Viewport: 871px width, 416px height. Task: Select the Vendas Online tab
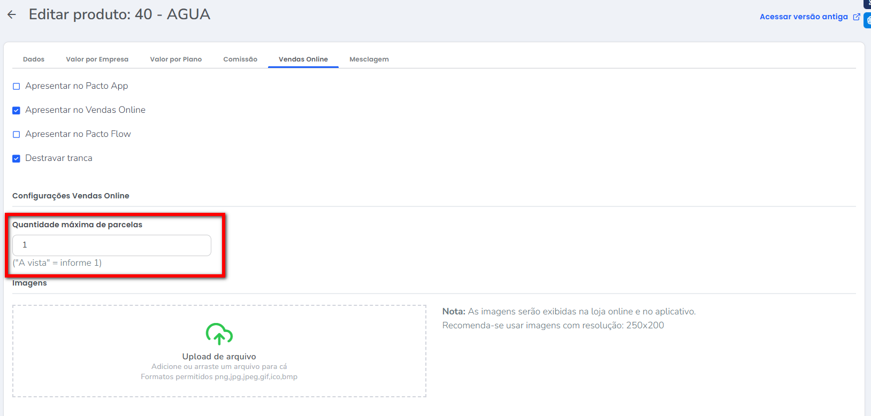click(303, 59)
